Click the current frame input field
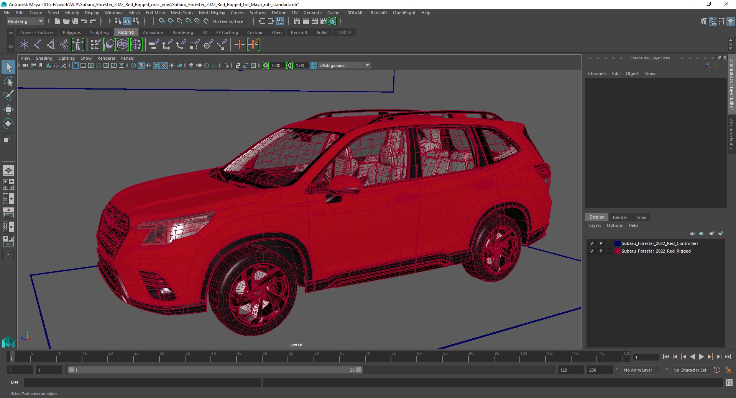The image size is (736, 398). (646, 357)
